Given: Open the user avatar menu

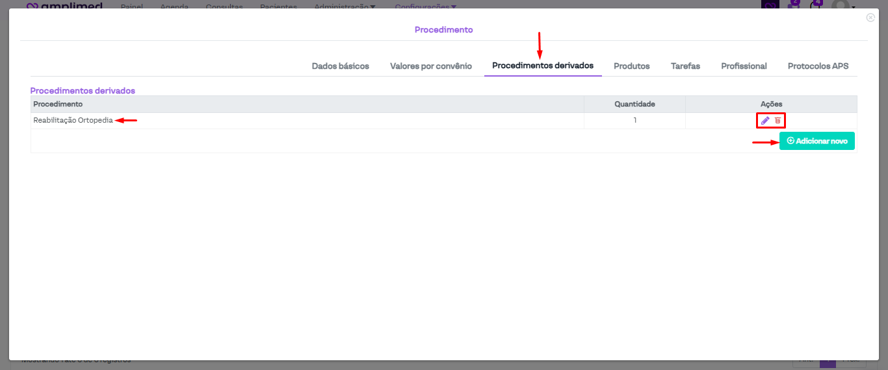Looking at the screenshot, I should (841, 5).
